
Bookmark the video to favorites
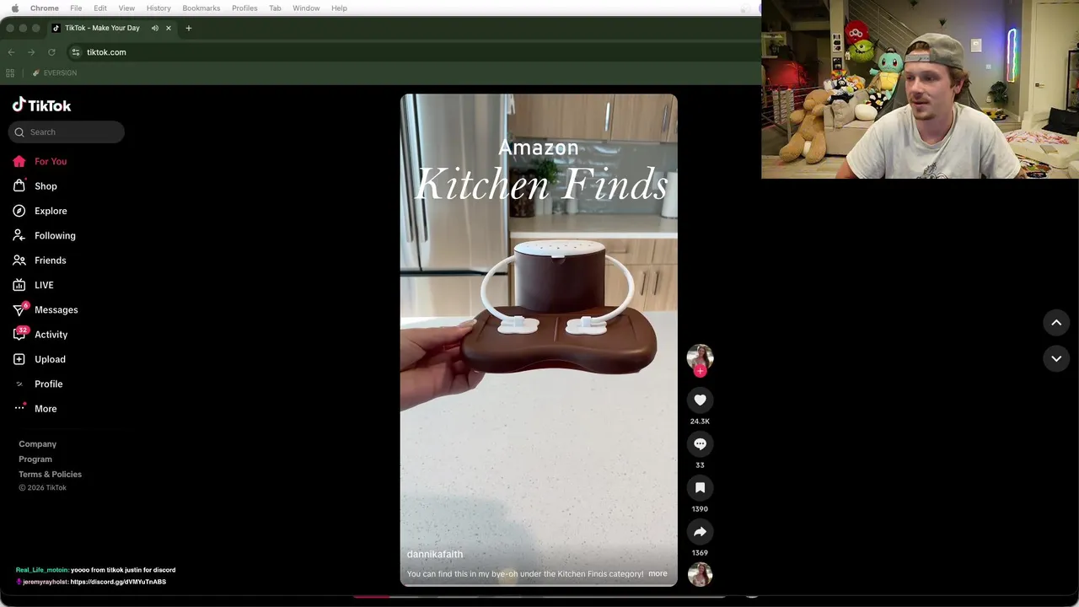(x=700, y=488)
